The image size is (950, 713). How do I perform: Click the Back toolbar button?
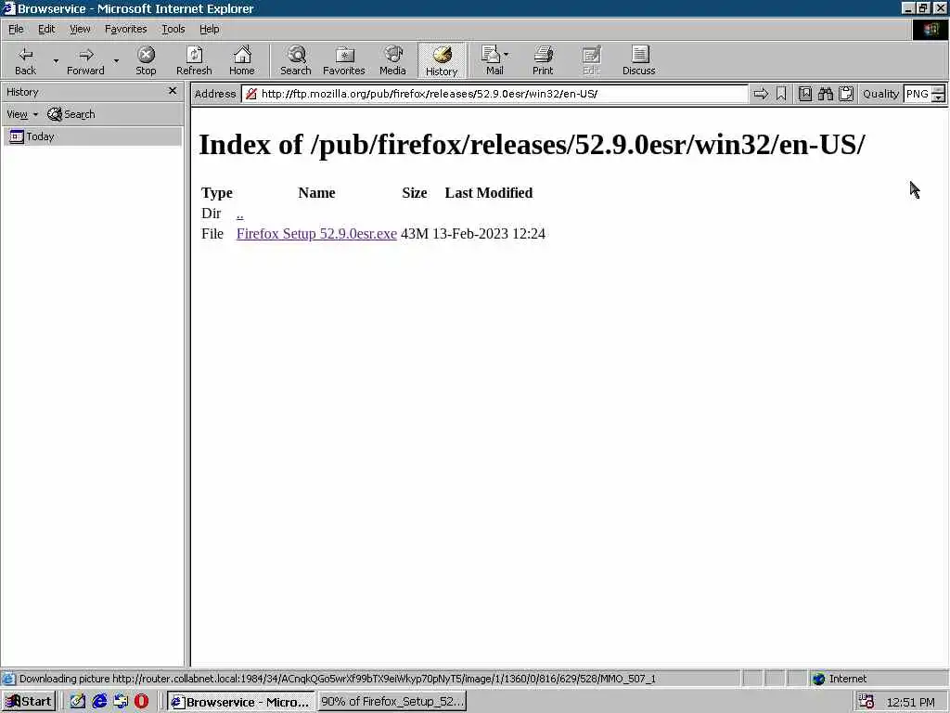pos(25,60)
